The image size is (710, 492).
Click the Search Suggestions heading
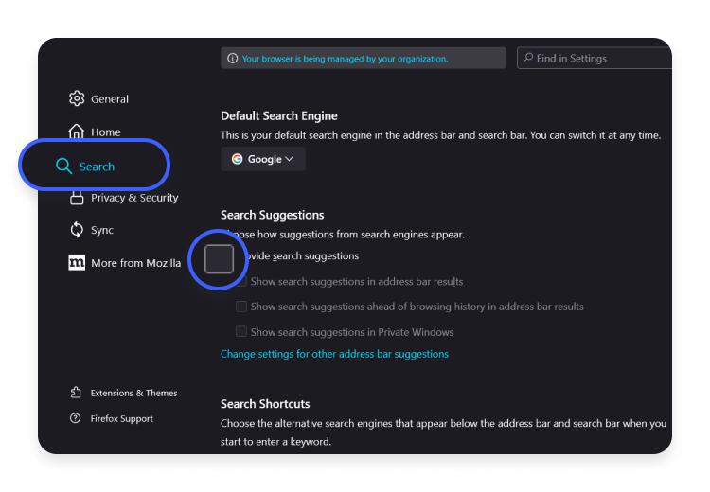[272, 215]
